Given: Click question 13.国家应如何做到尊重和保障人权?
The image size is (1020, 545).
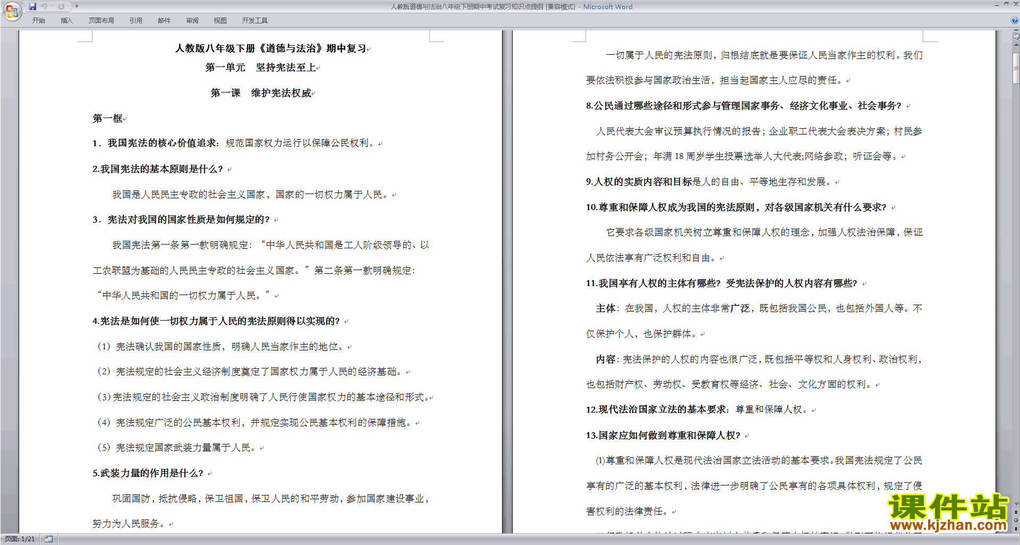Looking at the screenshot, I should pos(664,435).
